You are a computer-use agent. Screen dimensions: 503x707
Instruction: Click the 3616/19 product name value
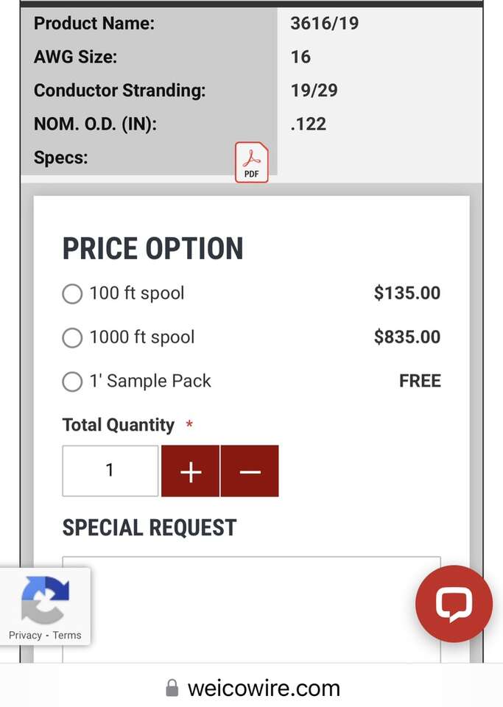324,23
